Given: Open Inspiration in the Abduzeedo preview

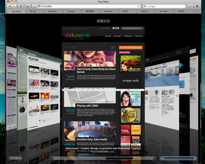Looking at the screenshot, I should point(118,36).
